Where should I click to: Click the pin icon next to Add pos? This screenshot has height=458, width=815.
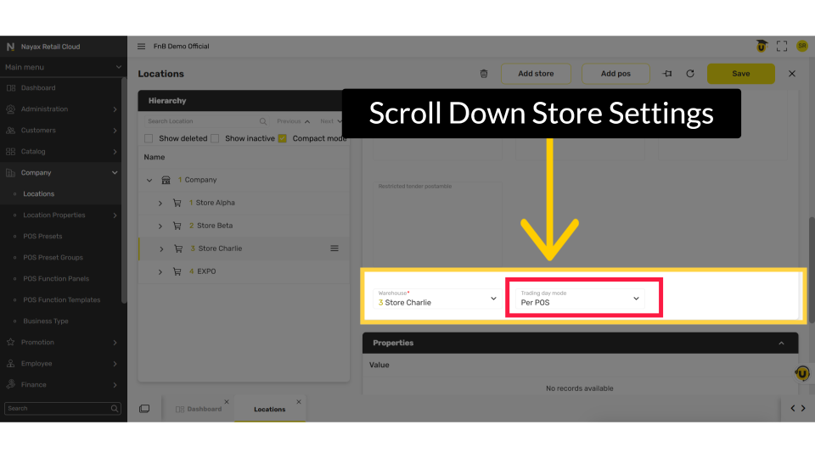(x=667, y=74)
